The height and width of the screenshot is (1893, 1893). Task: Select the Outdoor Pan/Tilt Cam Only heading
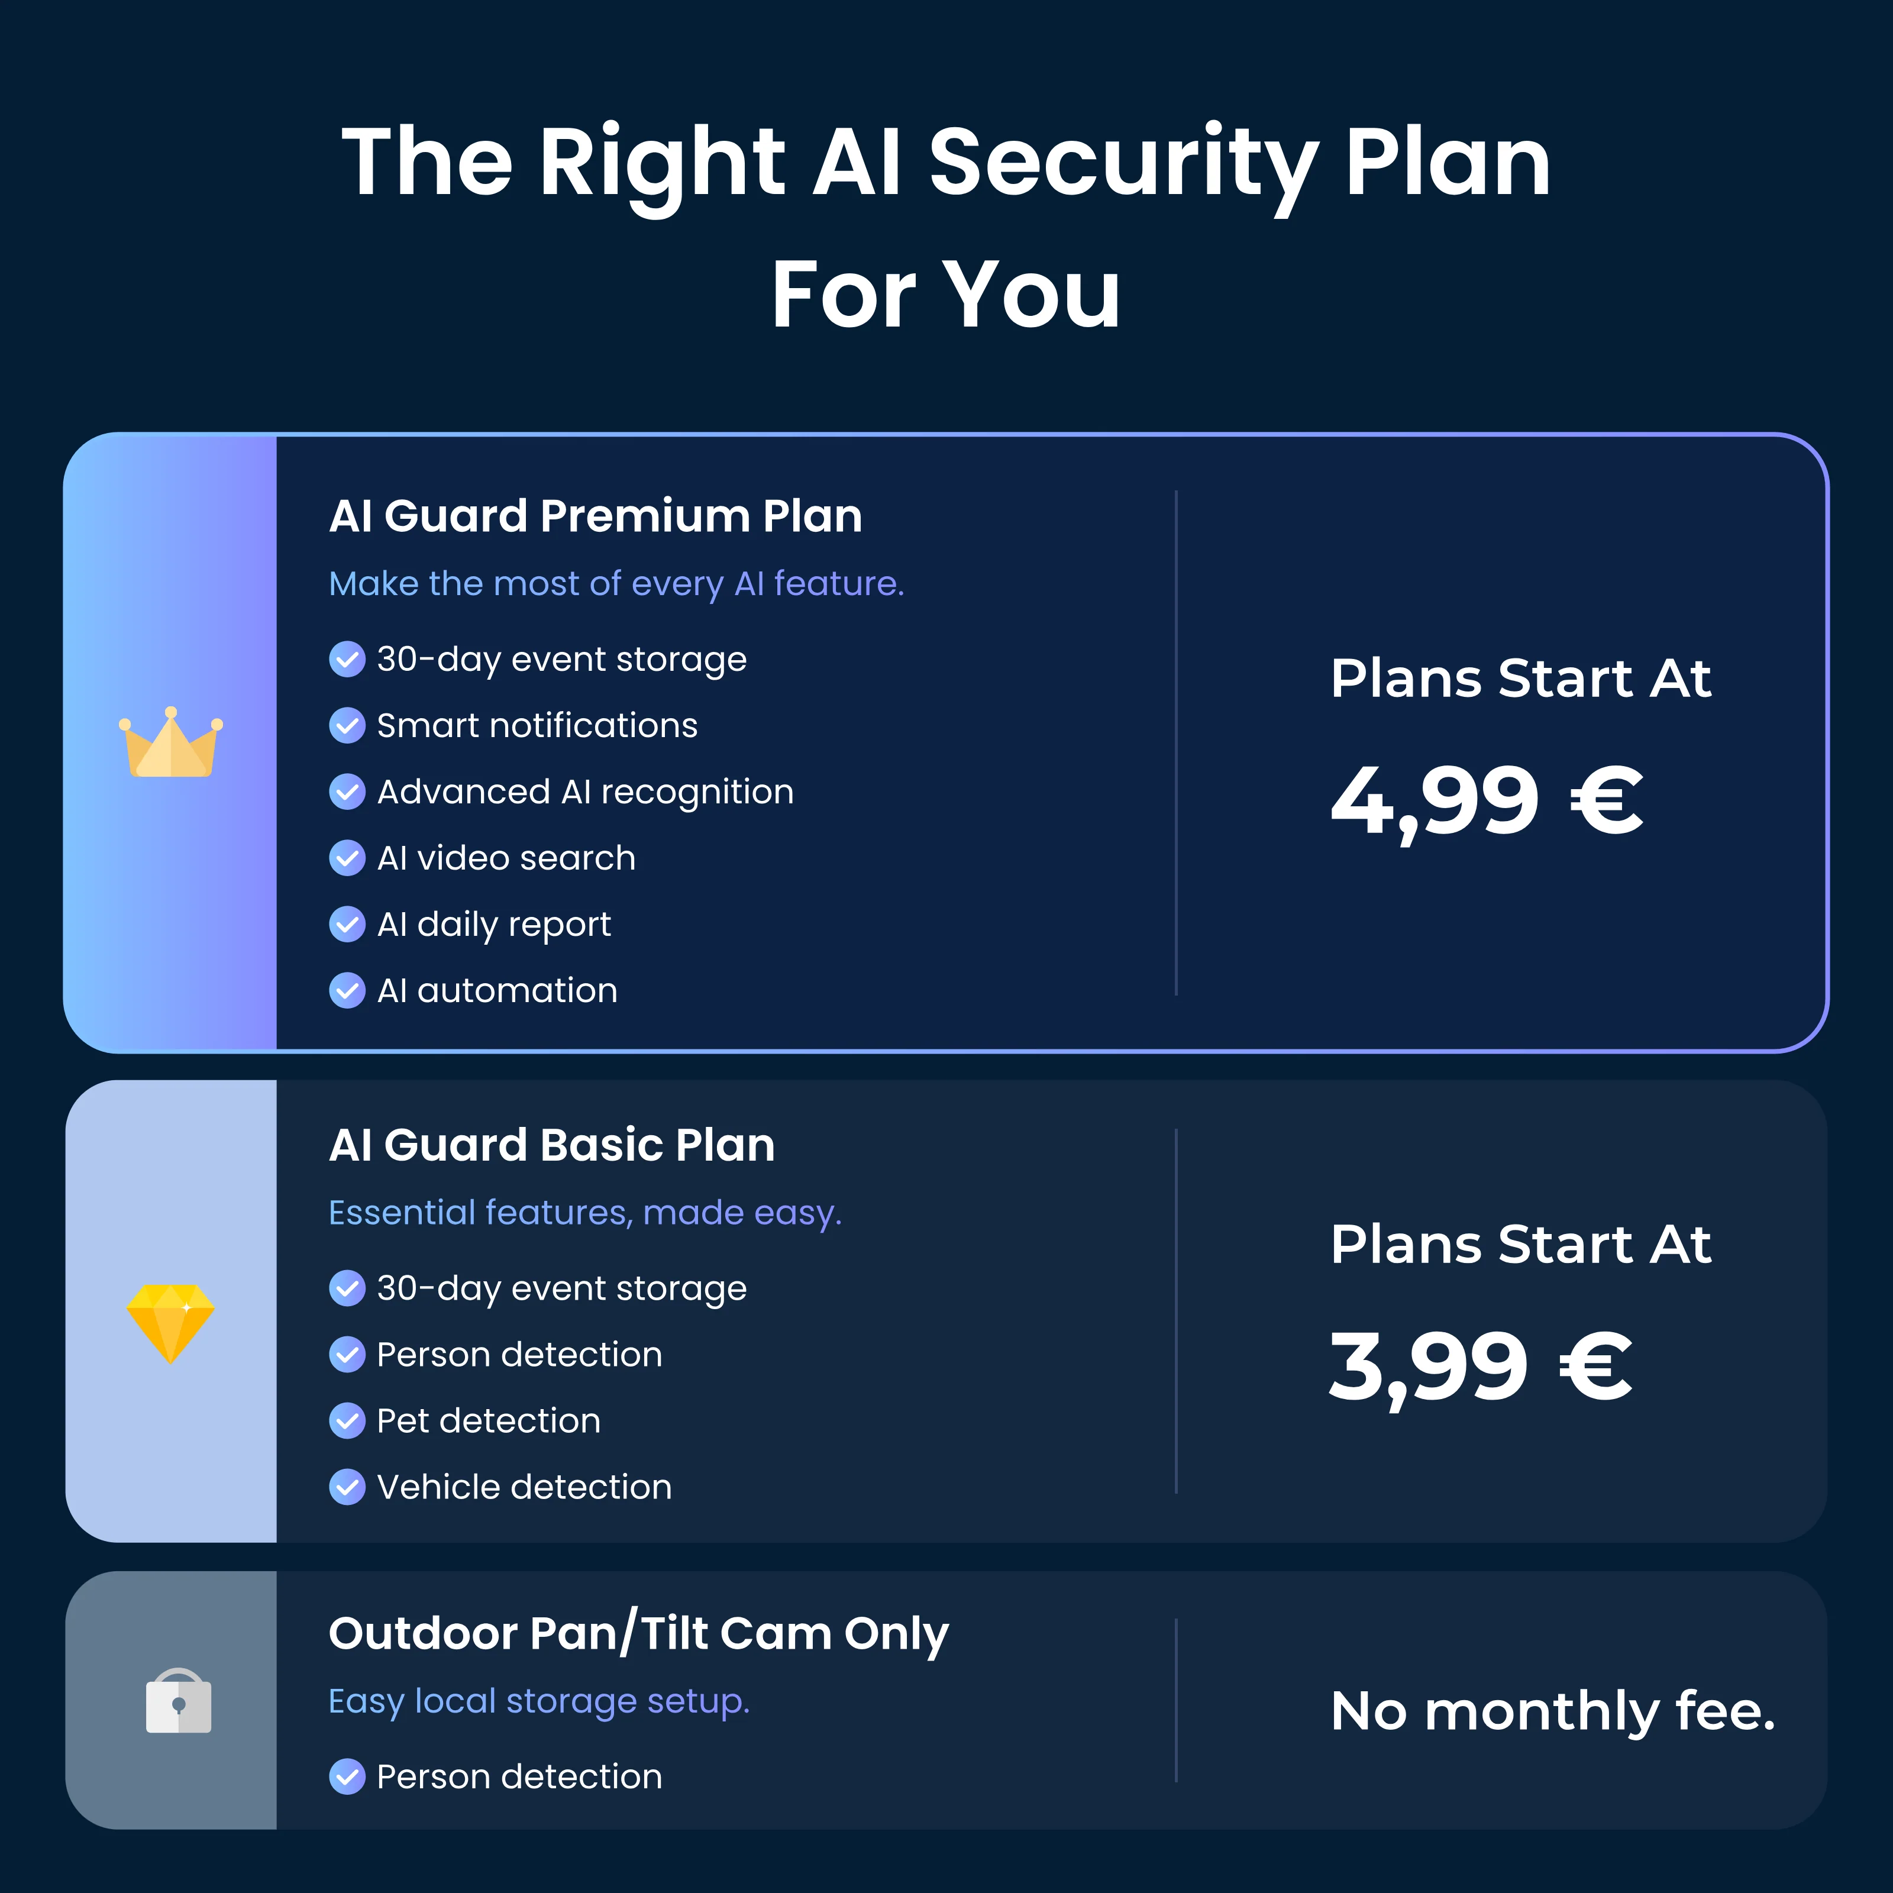coord(639,1633)
